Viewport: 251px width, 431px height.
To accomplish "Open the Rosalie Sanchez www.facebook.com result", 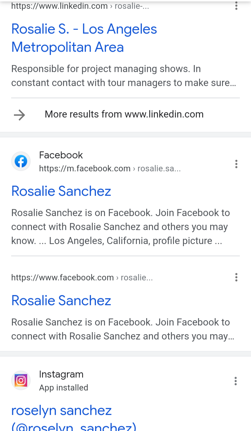I will pos(61,301).
